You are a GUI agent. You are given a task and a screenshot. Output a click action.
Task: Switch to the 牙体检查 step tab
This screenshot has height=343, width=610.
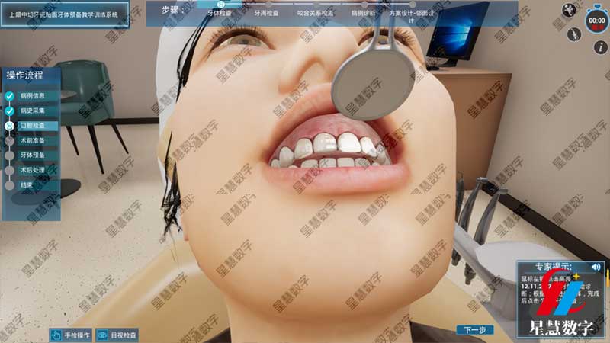219,13
